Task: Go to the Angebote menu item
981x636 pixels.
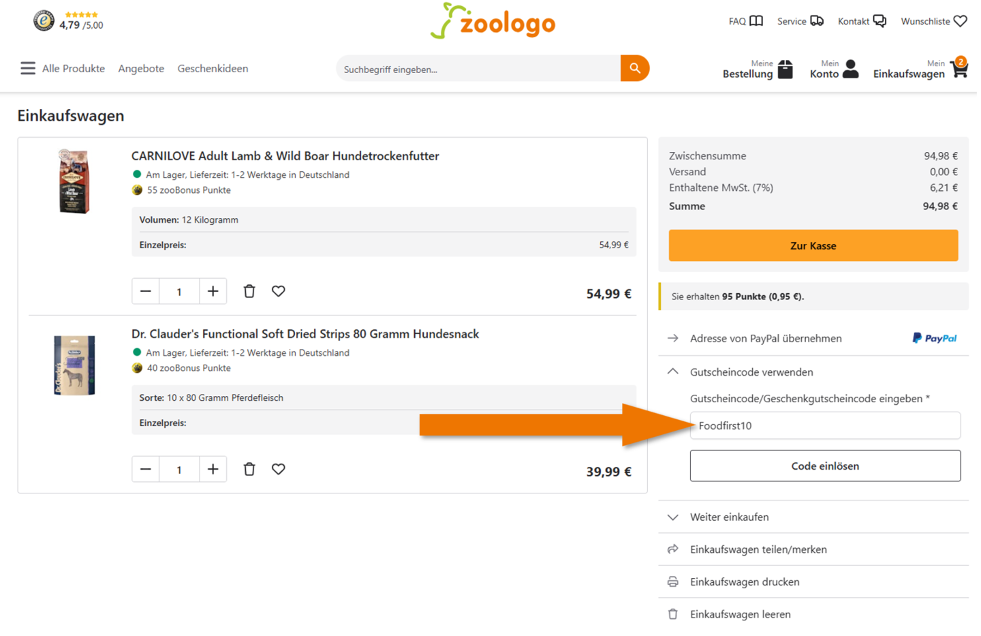Action: [141, 68]
